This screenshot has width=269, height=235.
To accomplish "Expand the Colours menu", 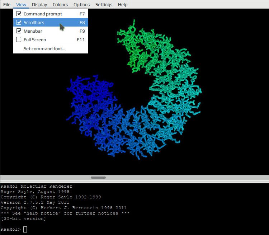I will coord(60,4).
